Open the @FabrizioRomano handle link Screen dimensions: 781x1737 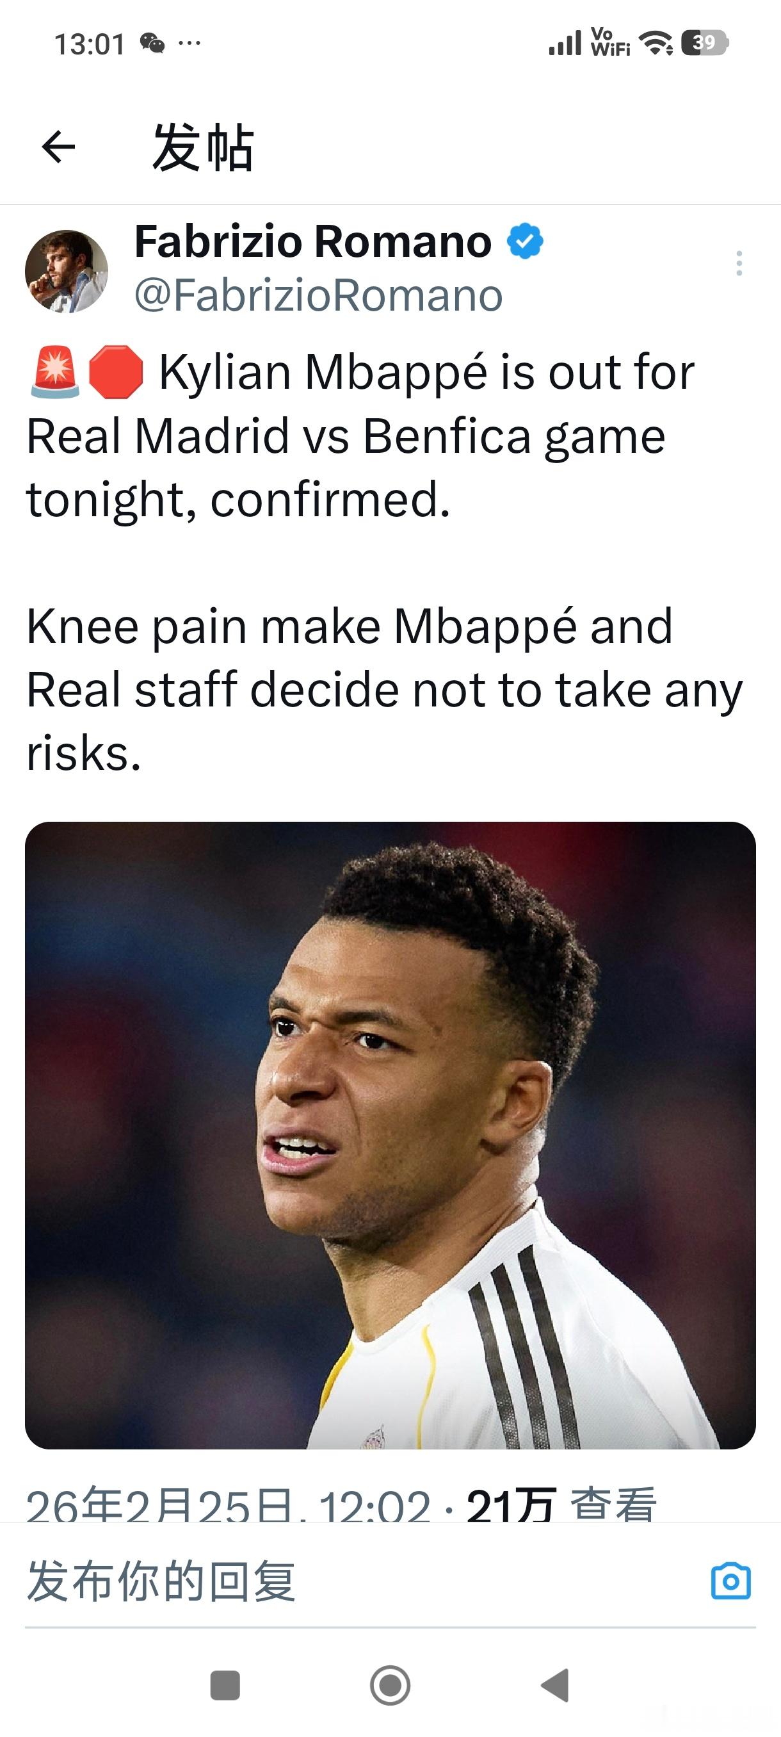(x=318, y=295)
